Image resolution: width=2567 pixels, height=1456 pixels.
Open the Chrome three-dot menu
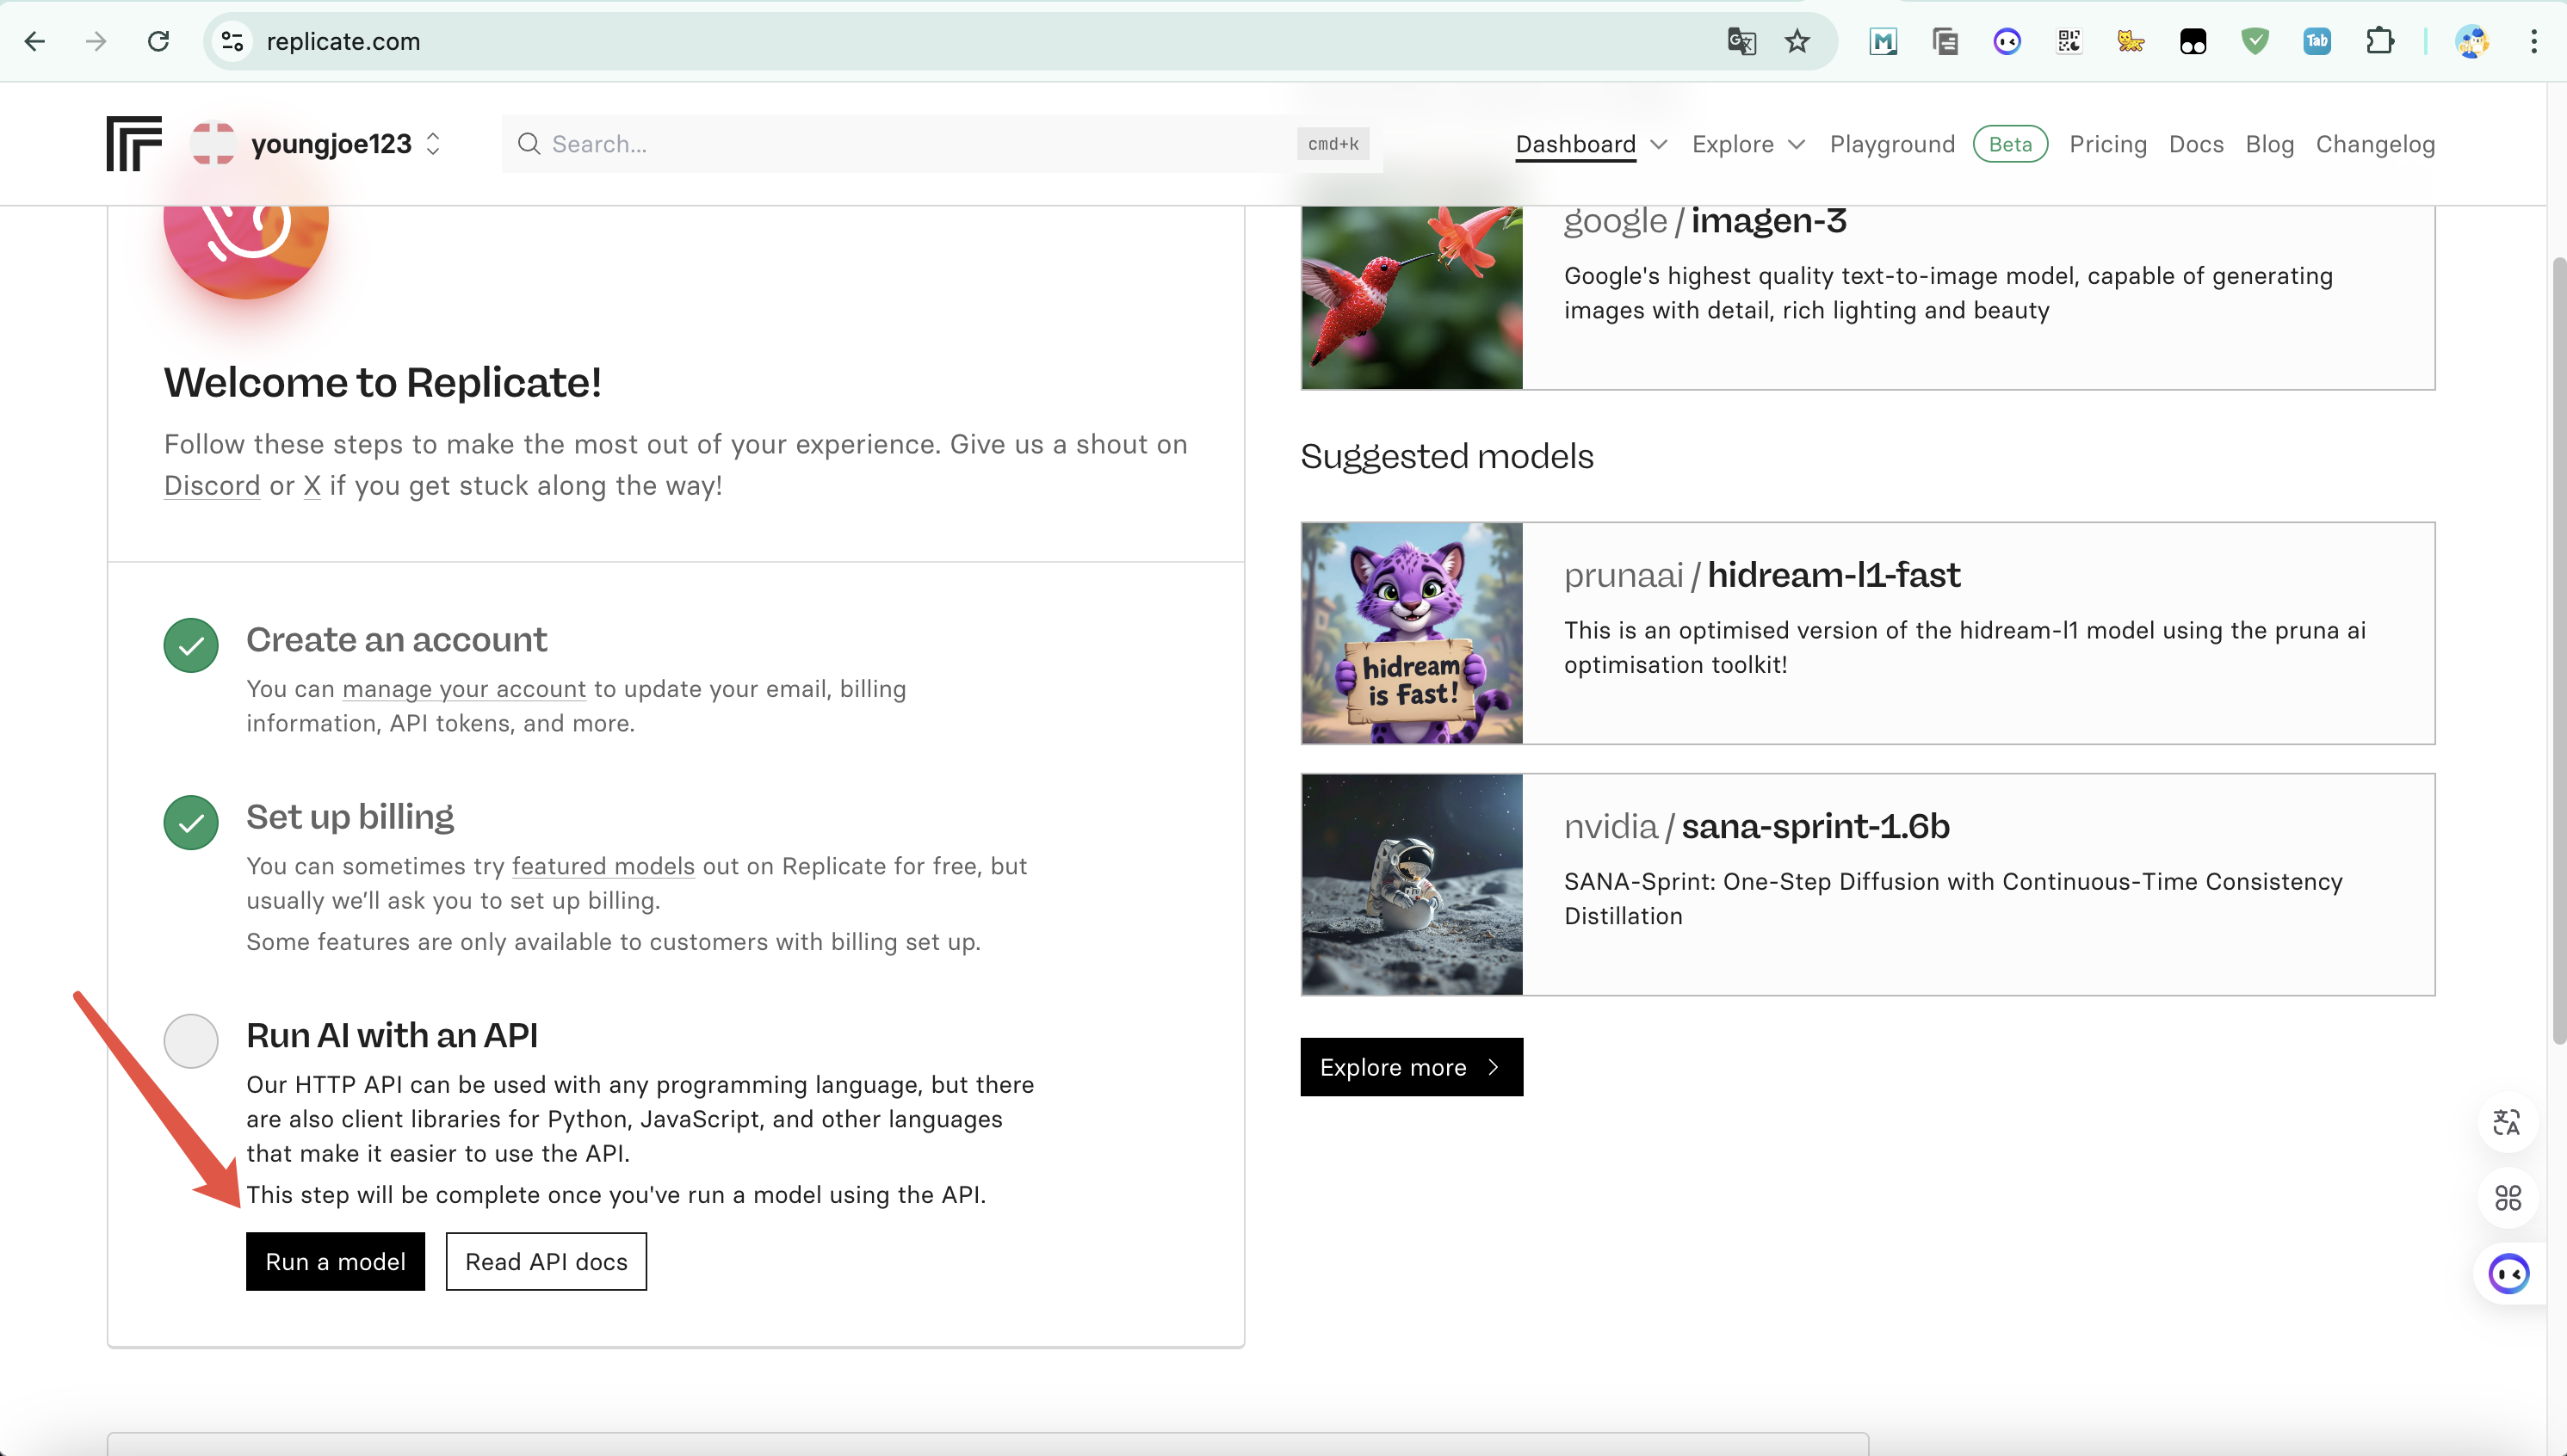pos(2533,41)
